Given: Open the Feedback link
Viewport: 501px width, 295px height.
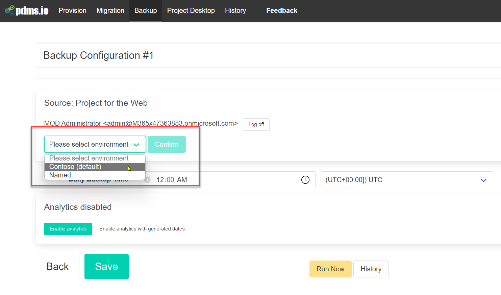Looking at the screenshot, I should click(x=282, y=10).
